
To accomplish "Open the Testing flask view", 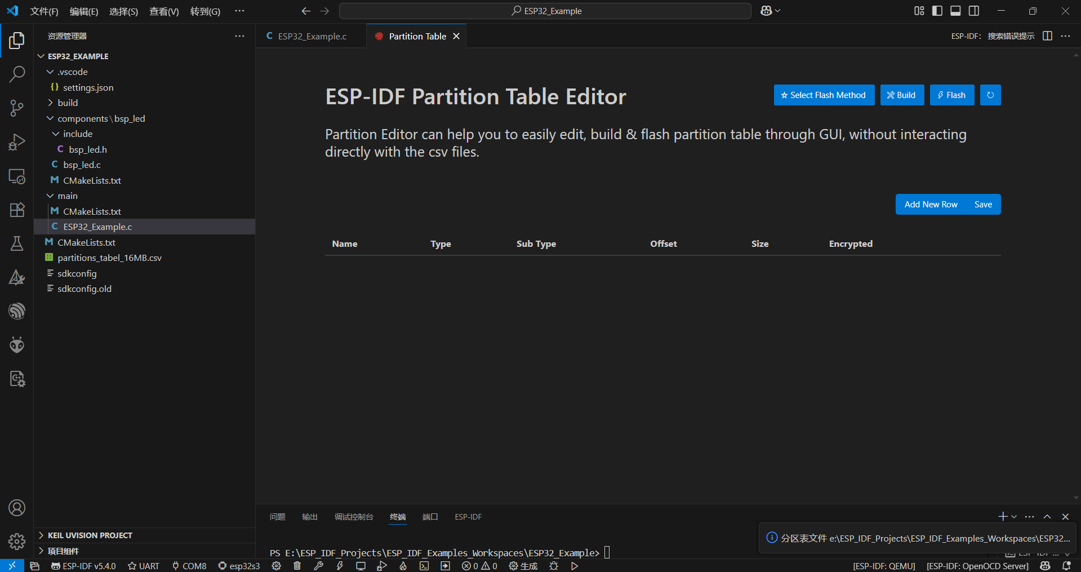I will (x=17, y=243).
